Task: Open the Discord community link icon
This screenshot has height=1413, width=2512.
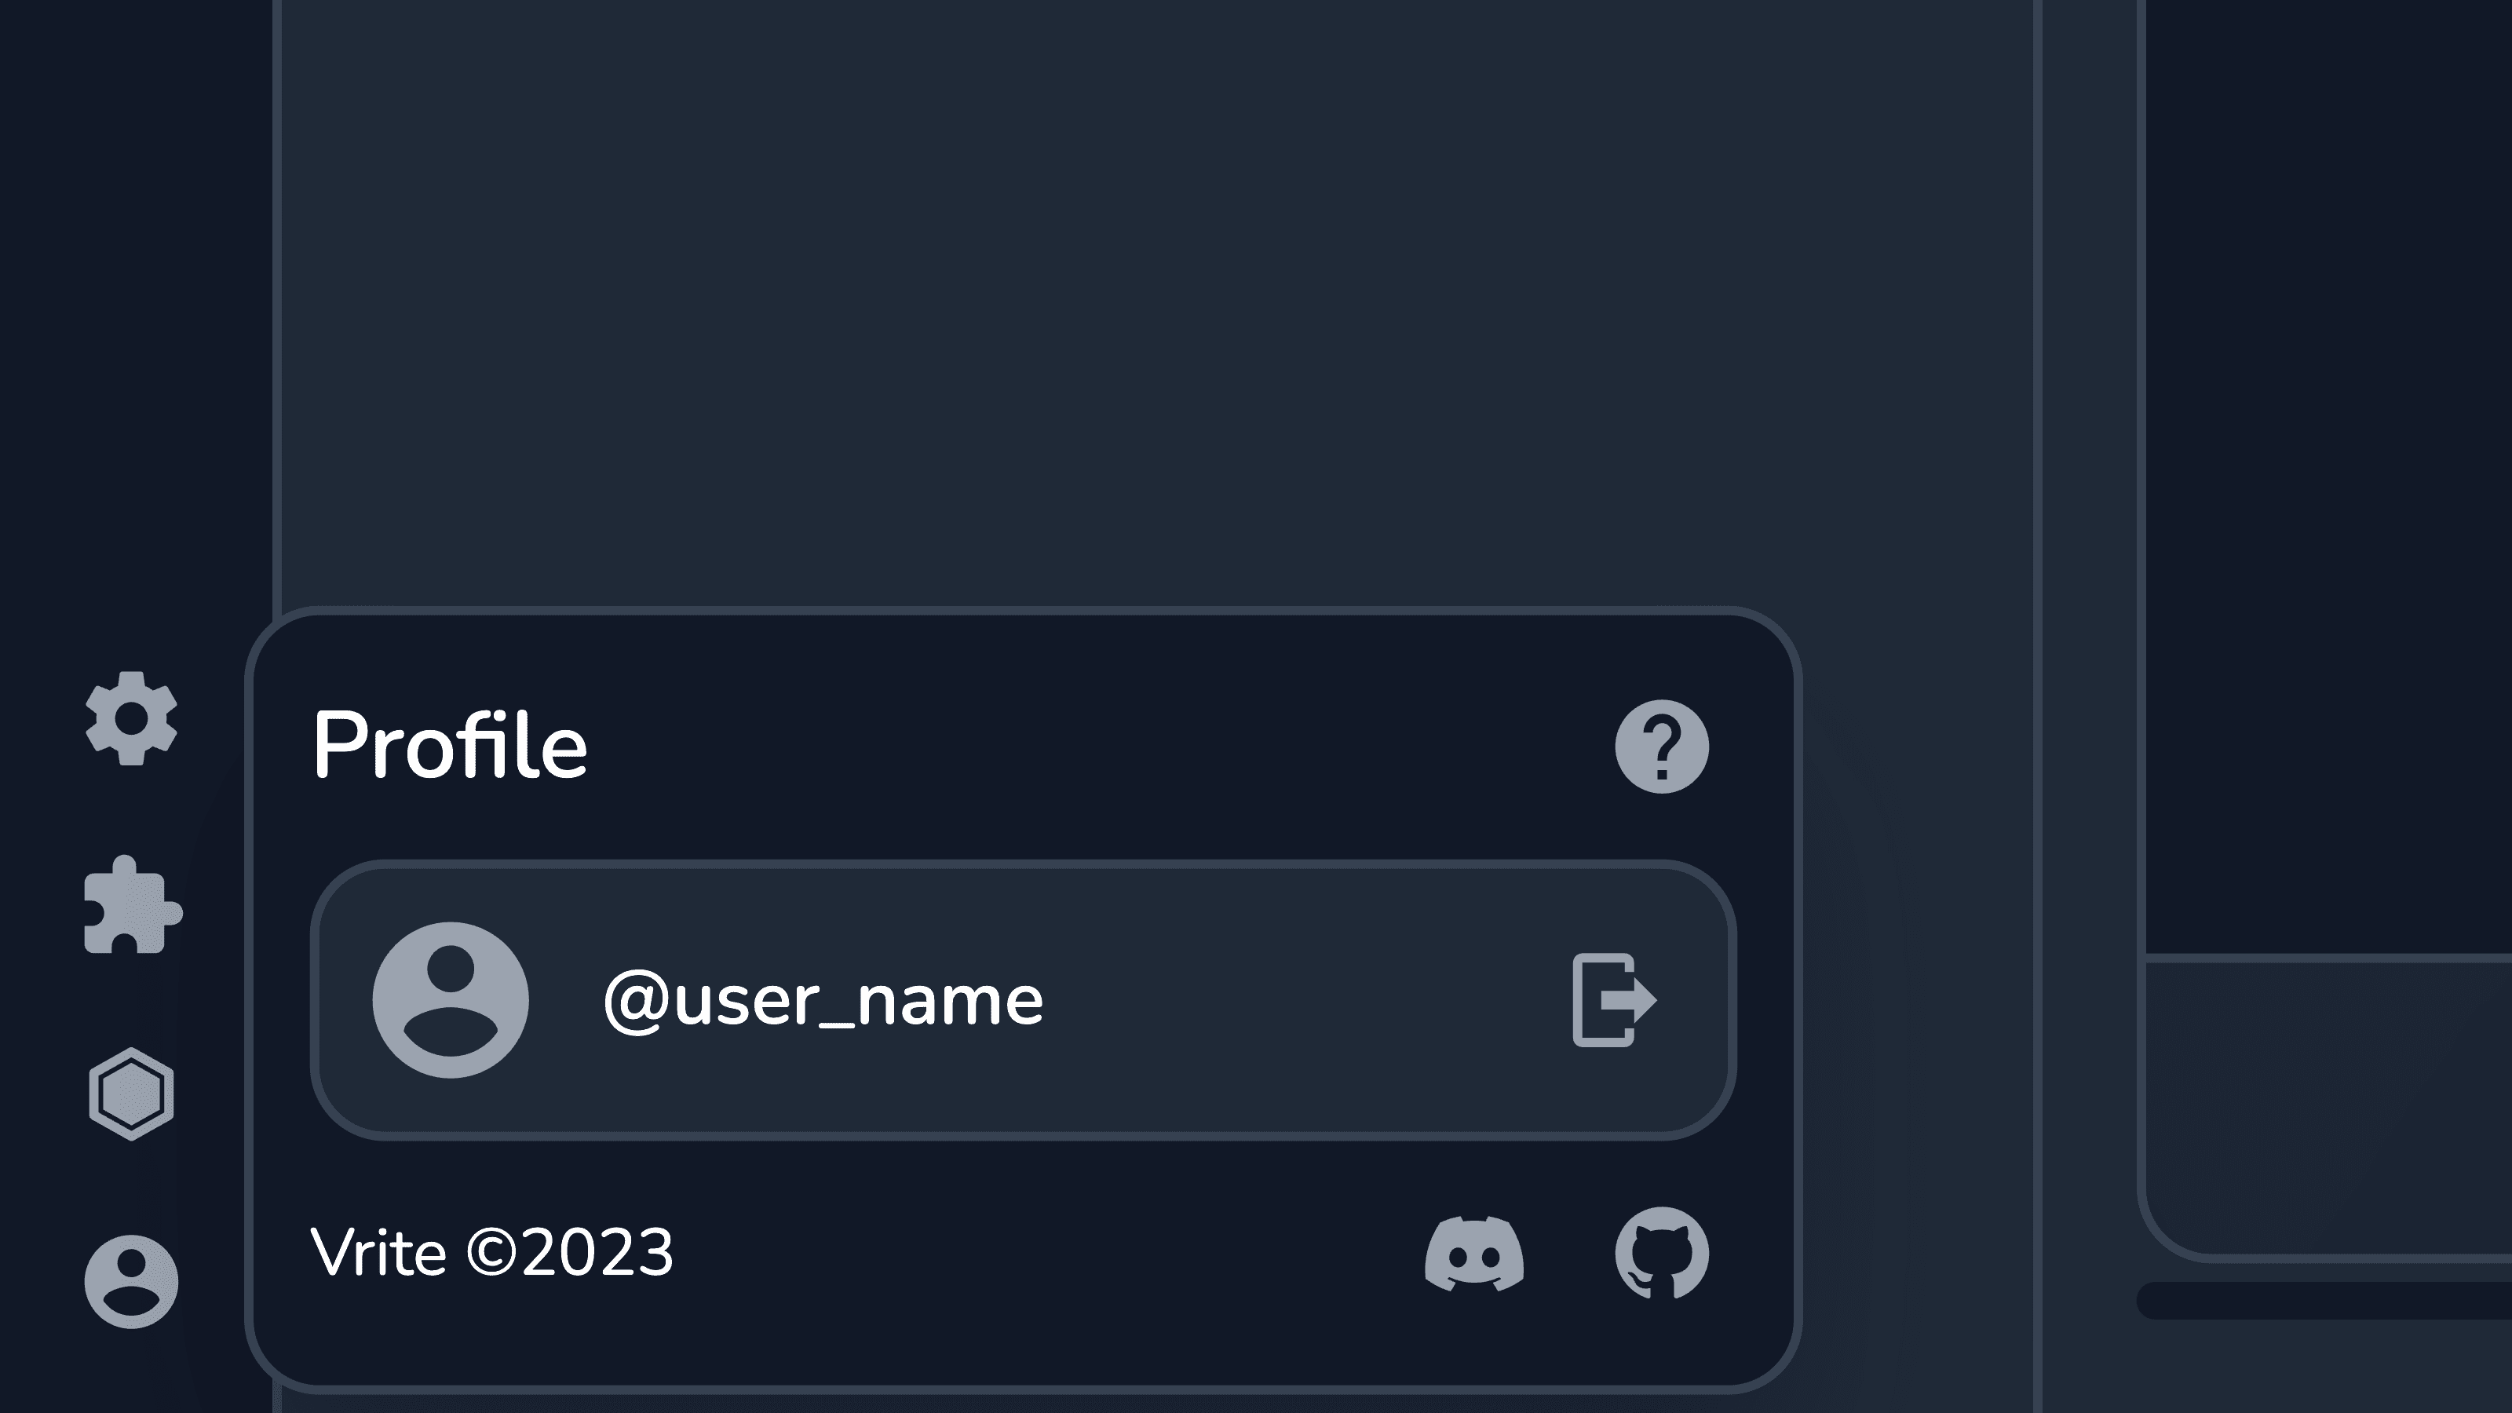Action: 1474,1254
